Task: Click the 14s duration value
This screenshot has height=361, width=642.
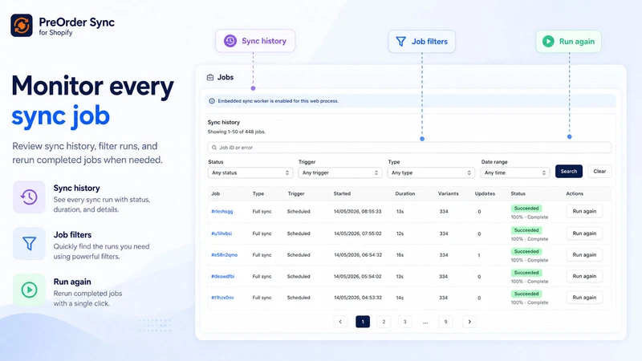Action: [400, 298]
